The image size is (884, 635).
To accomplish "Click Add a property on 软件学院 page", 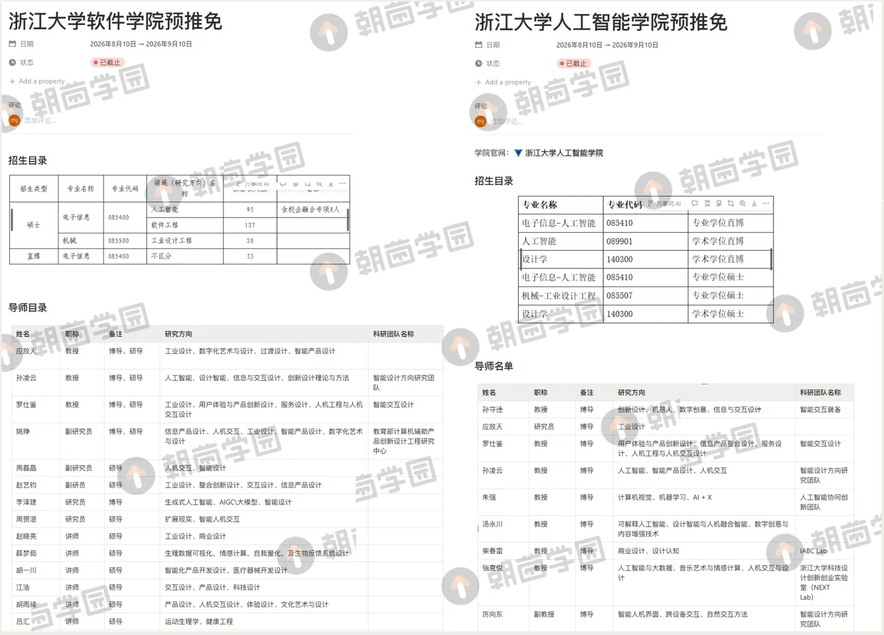I will click(37, 81).
